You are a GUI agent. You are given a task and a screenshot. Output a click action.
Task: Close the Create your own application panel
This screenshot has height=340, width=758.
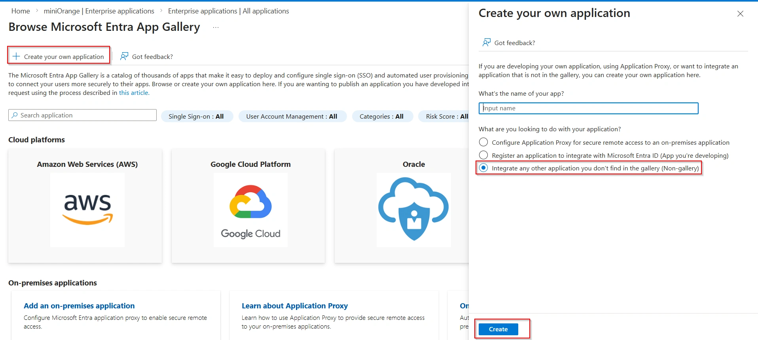click(x=740, y=14)
